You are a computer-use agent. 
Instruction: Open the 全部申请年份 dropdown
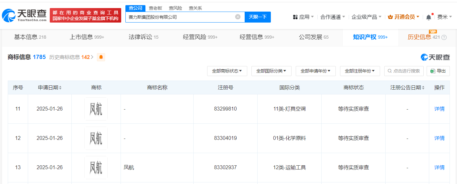315,71
